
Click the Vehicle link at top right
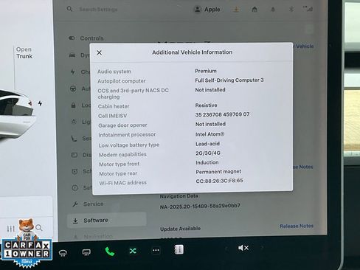[x=304, y=46]
